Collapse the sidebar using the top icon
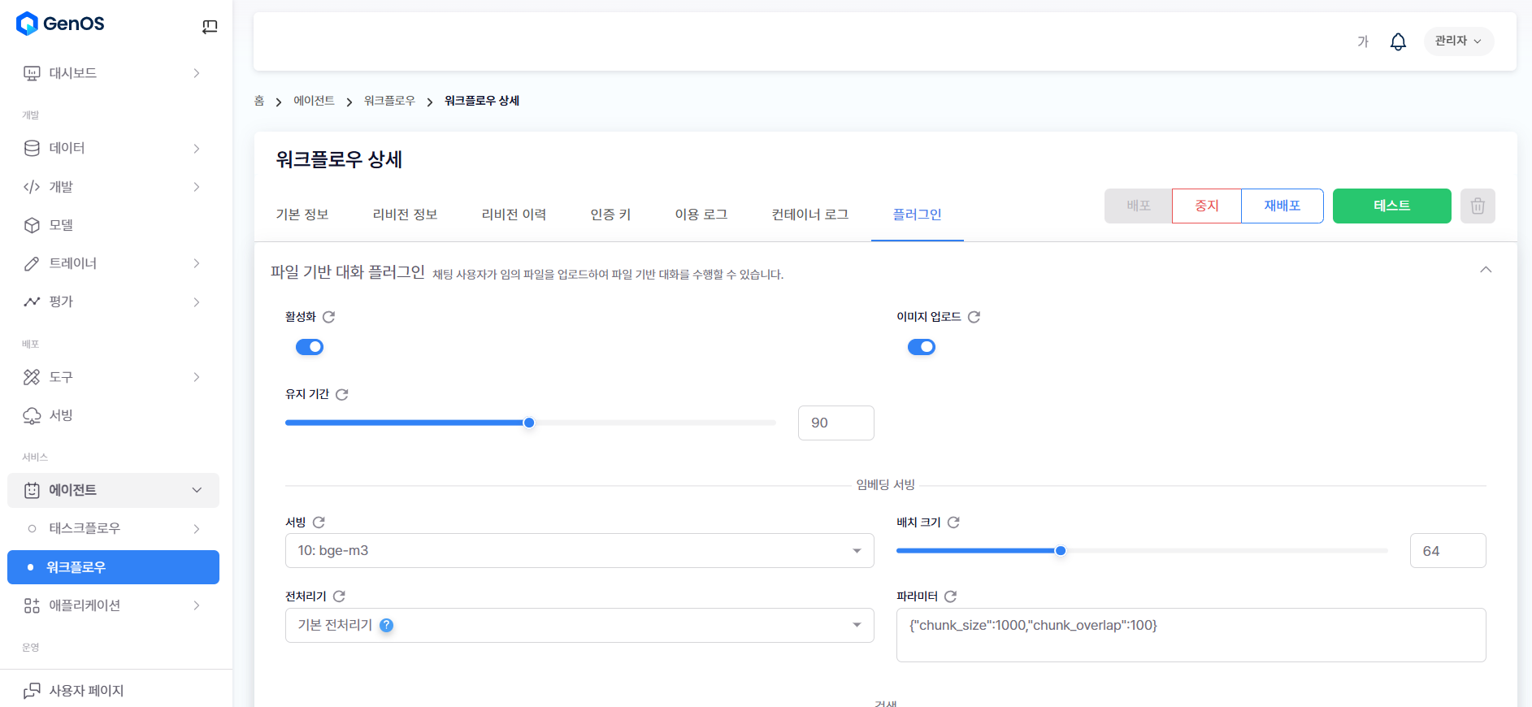Screen dimensions: 1532x707 click(210, 27)
